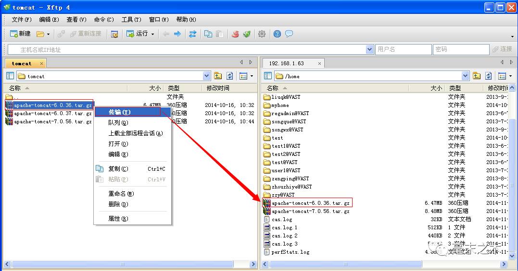Sort the remote list by 大小 column header
The width and height of the screenshot is (518, 271).
(x=427, y=88)
